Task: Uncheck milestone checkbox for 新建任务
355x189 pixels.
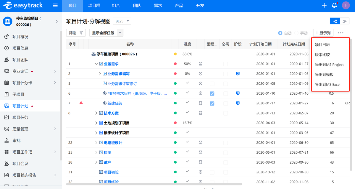Action: coord(212,103)
